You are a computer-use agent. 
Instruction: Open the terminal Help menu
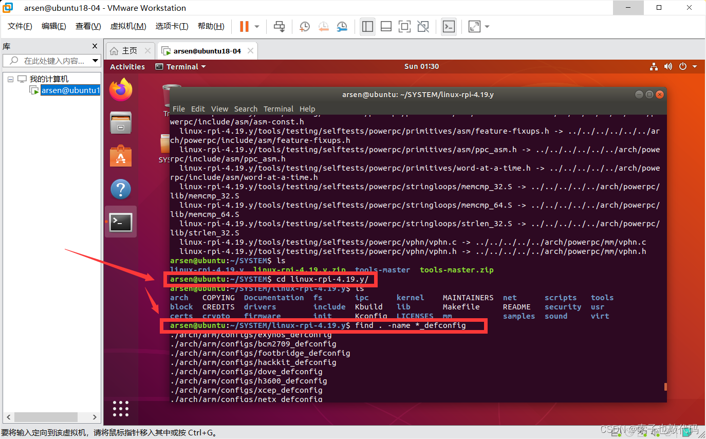tap(307, 109)
